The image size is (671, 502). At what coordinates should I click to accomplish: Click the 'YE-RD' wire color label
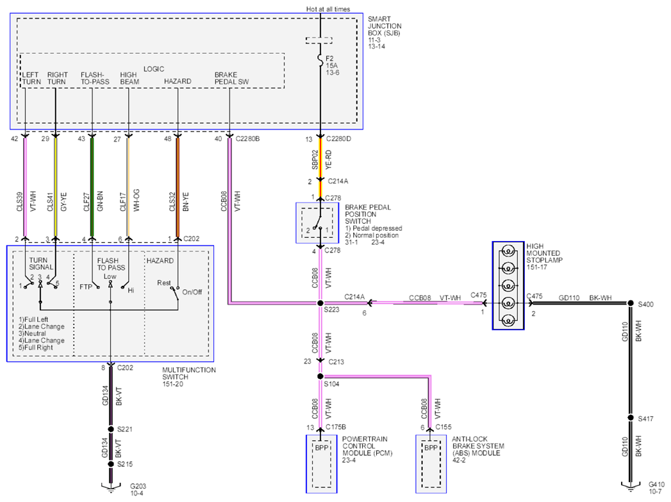click(329, 160)
